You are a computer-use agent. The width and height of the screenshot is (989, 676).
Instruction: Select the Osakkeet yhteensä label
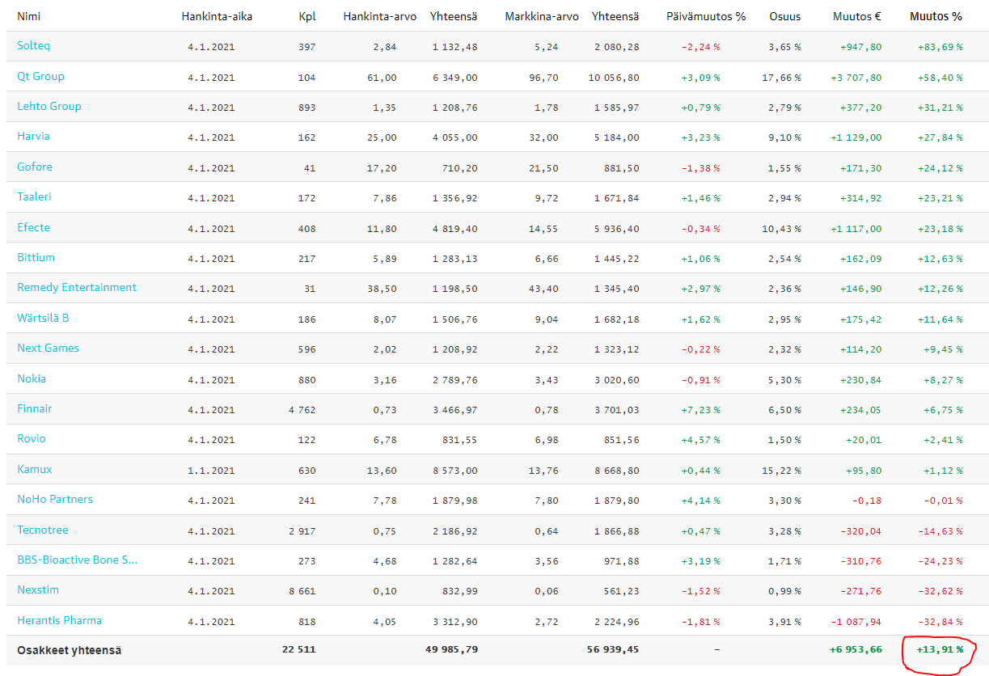pyautogui.click(x=70, y=649)
